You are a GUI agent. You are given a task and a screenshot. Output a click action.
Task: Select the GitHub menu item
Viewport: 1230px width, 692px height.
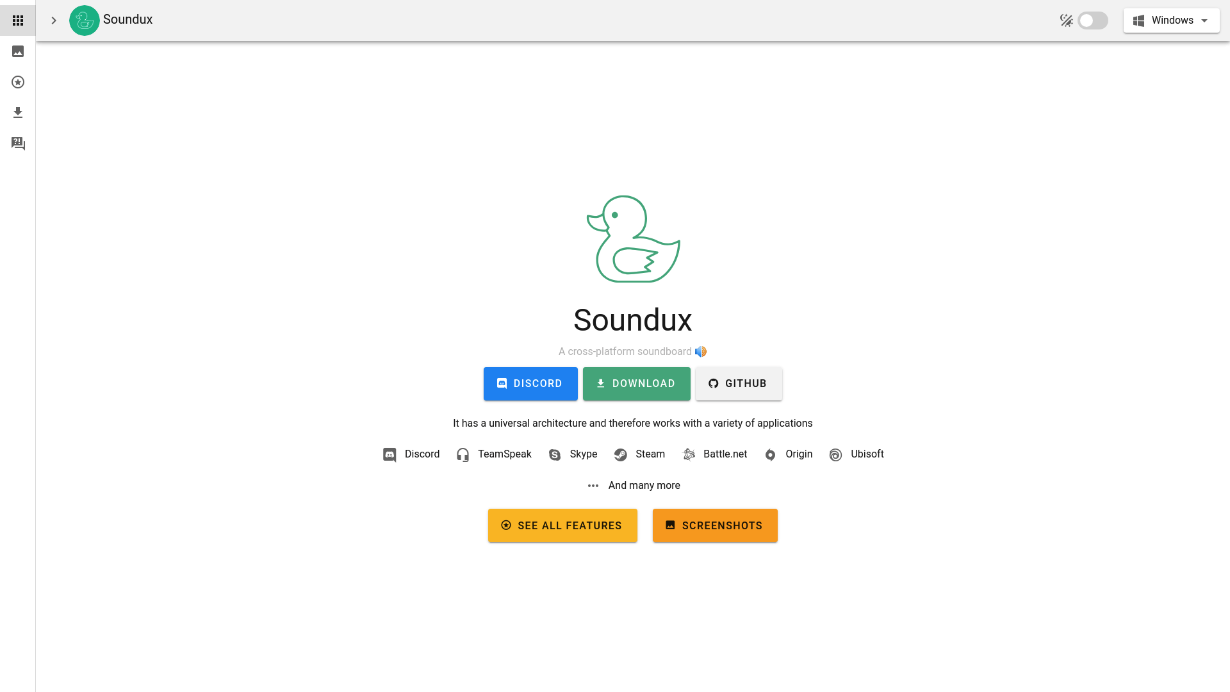point(737,384)
